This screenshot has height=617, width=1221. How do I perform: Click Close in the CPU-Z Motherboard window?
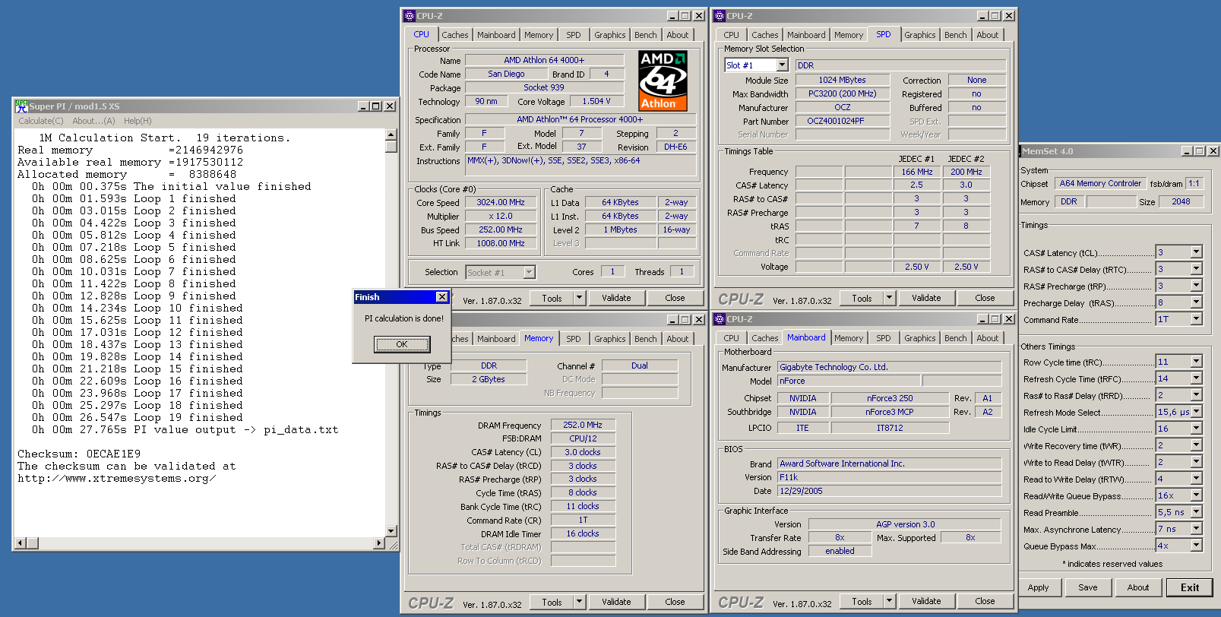pos(985,601)
